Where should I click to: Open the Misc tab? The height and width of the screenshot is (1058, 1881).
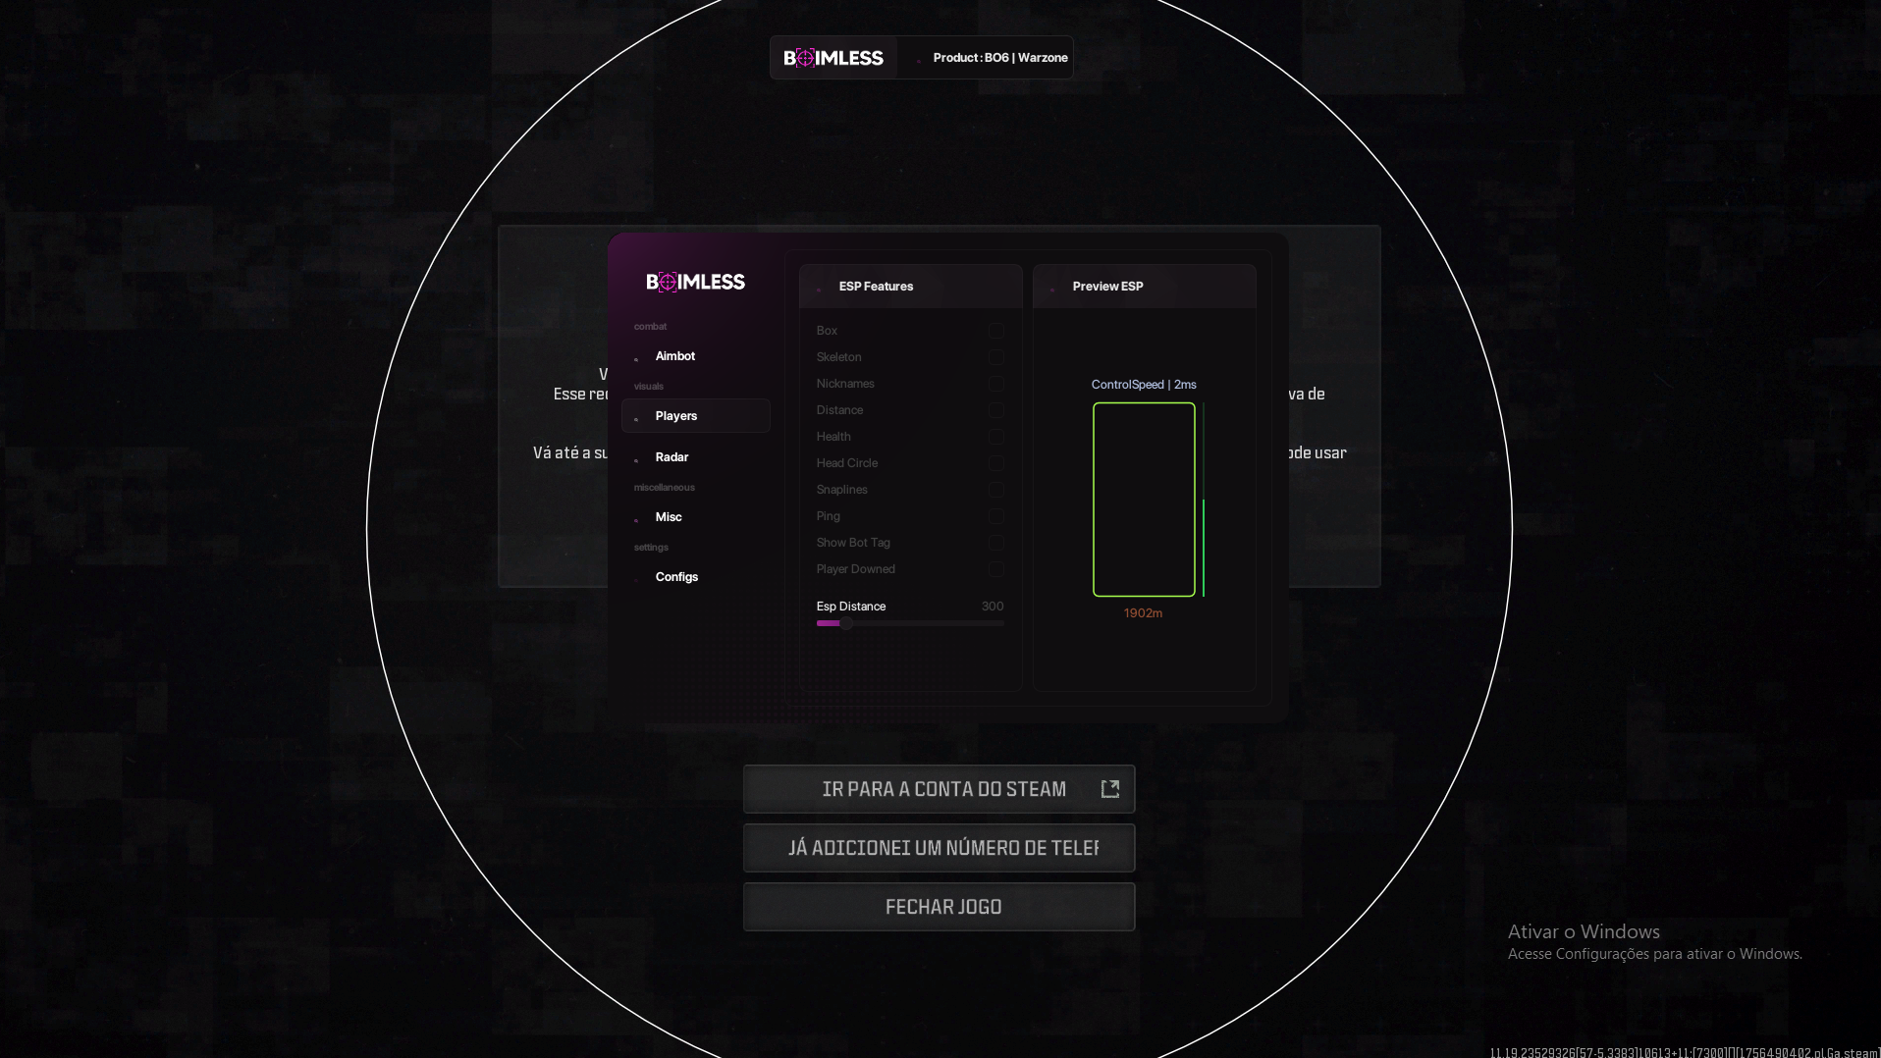(695, 517)
